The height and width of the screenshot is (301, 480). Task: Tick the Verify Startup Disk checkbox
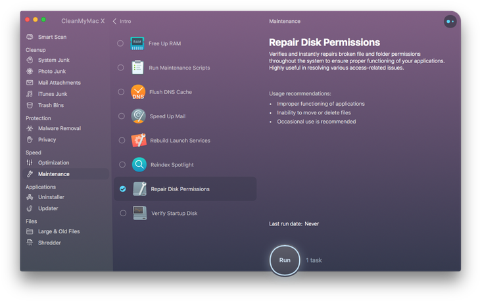(x=122, y=213)
